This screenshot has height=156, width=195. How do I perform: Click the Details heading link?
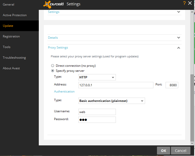pos(53,38)
